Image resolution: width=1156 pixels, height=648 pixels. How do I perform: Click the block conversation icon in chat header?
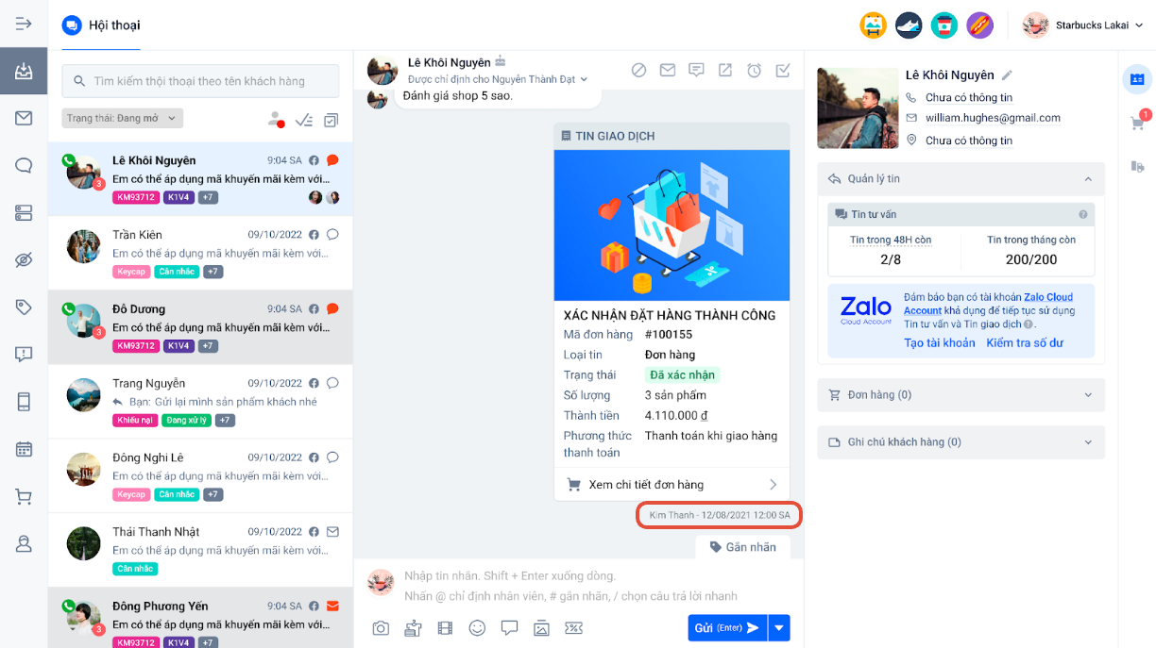pos(639,70)
